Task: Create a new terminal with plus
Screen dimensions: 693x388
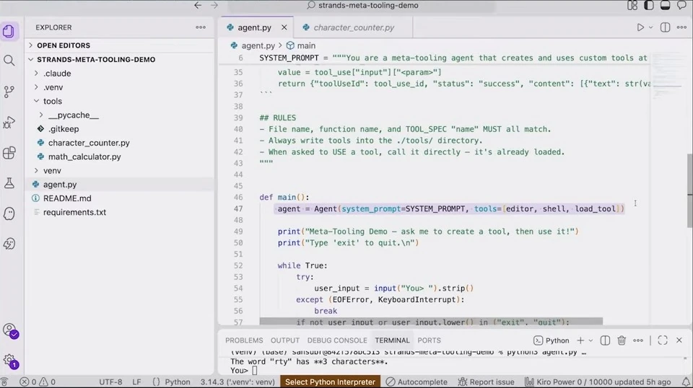Action: 580,340
